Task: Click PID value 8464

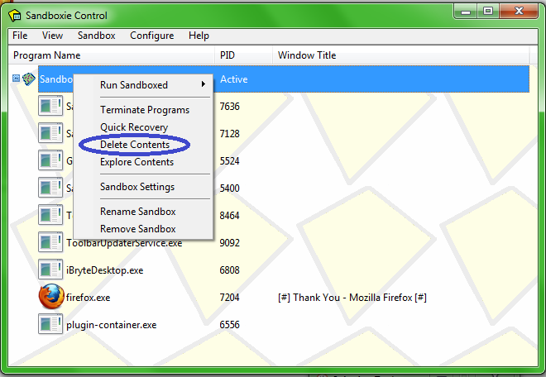Action: point(229,216)
